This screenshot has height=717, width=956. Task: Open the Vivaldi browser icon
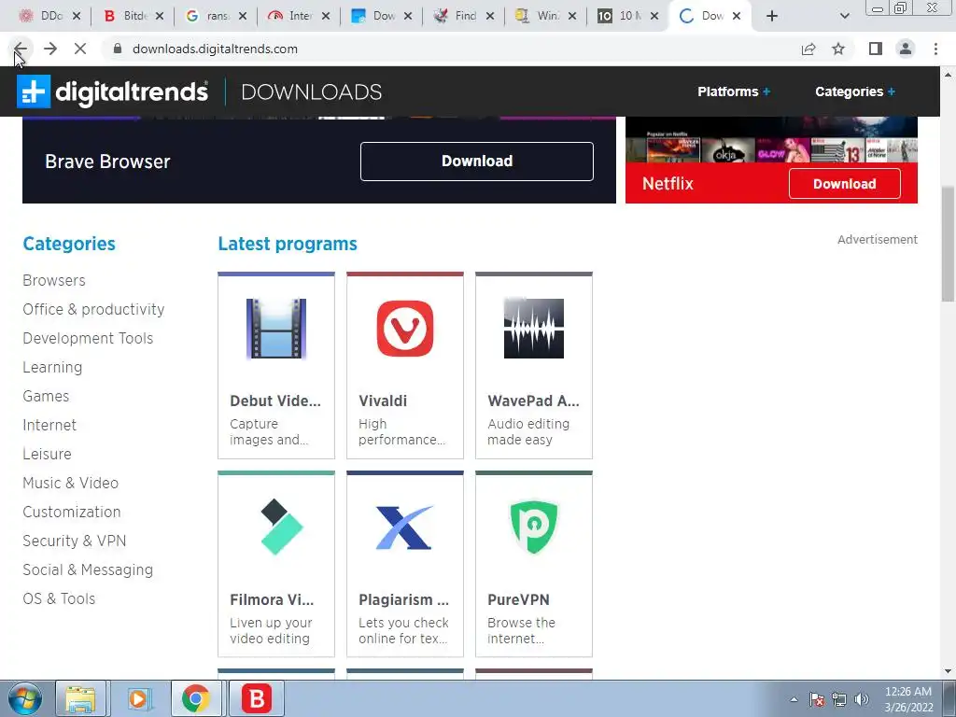405,329
